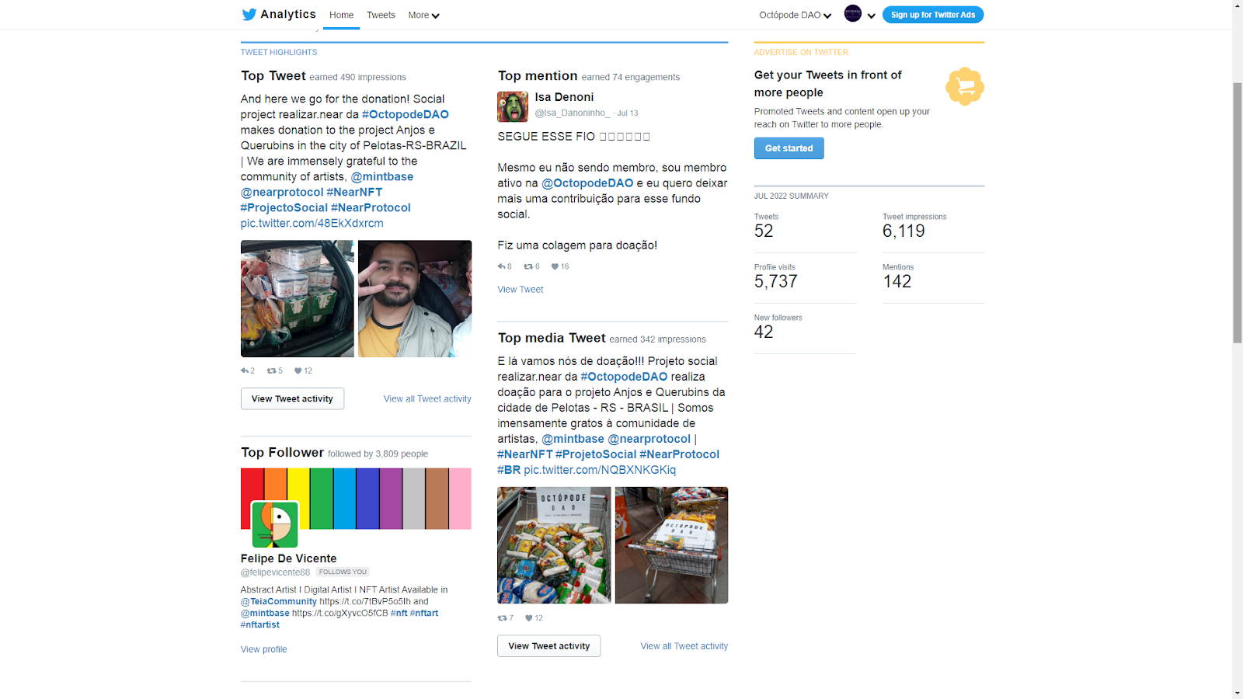1243x699 pixels.
Task: Click the @Isa_Danoninho_ handle
Action: point(573,113)
